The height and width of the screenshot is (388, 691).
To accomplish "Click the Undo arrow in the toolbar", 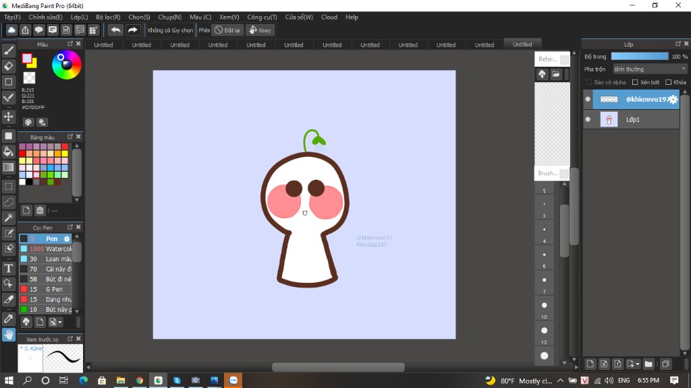I will point(115,30).
